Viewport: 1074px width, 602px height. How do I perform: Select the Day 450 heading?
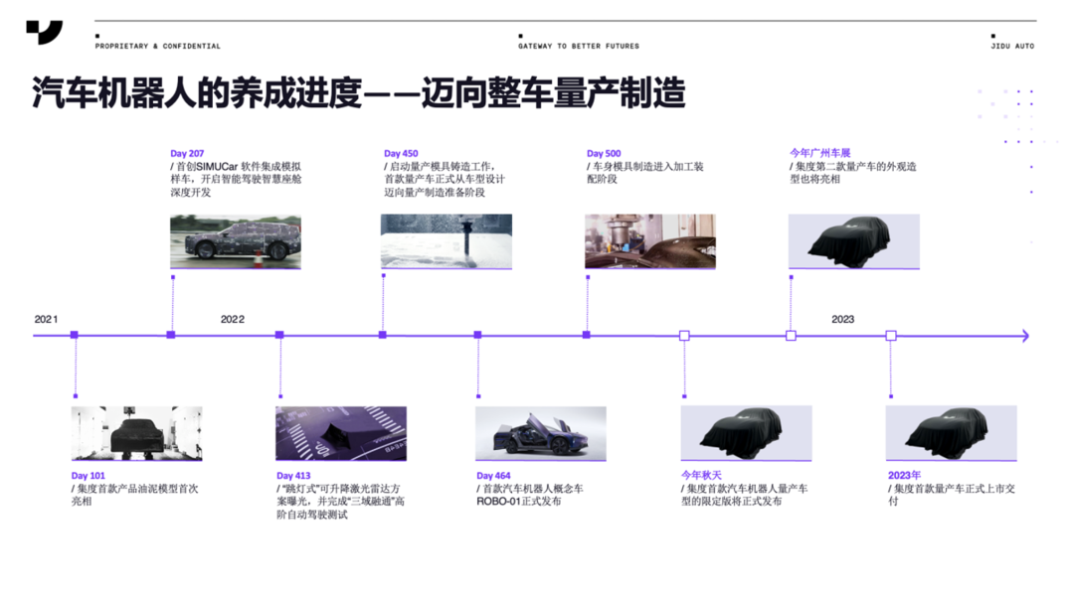[x=401, y=153]
